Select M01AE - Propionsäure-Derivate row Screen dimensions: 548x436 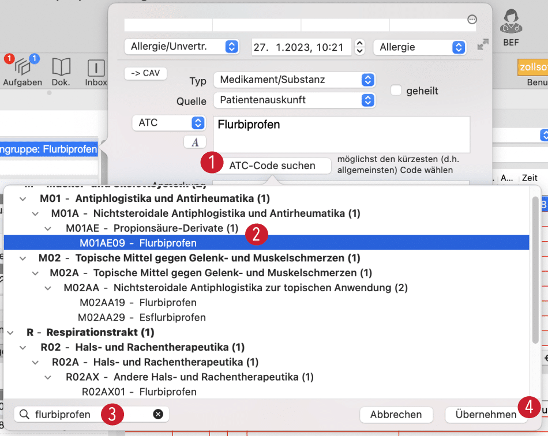267,228
